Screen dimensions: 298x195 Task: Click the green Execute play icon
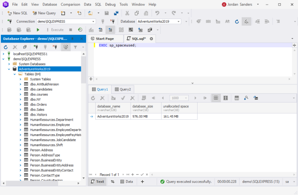[38, 30]
